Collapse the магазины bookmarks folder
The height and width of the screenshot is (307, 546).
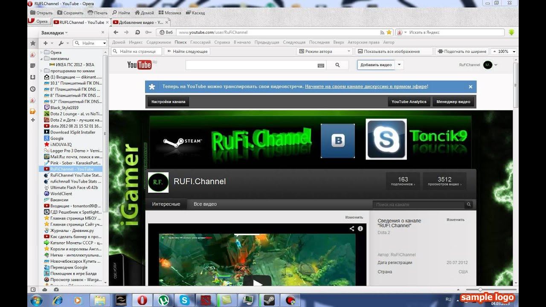42,58
